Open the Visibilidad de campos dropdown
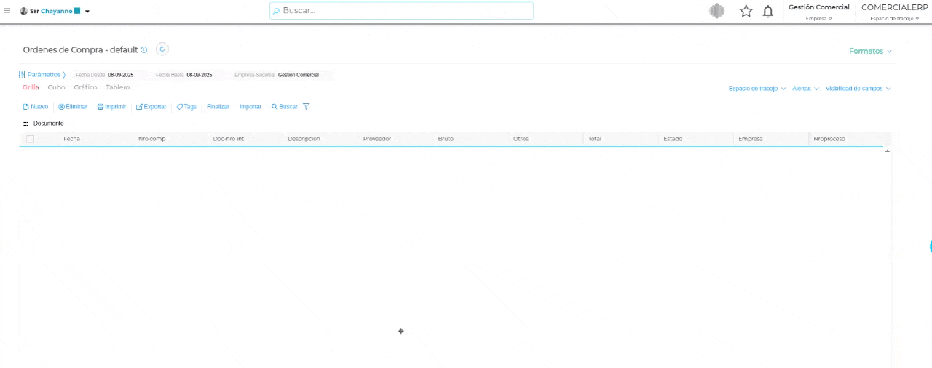932x368 pixels. tap(858, 89)
